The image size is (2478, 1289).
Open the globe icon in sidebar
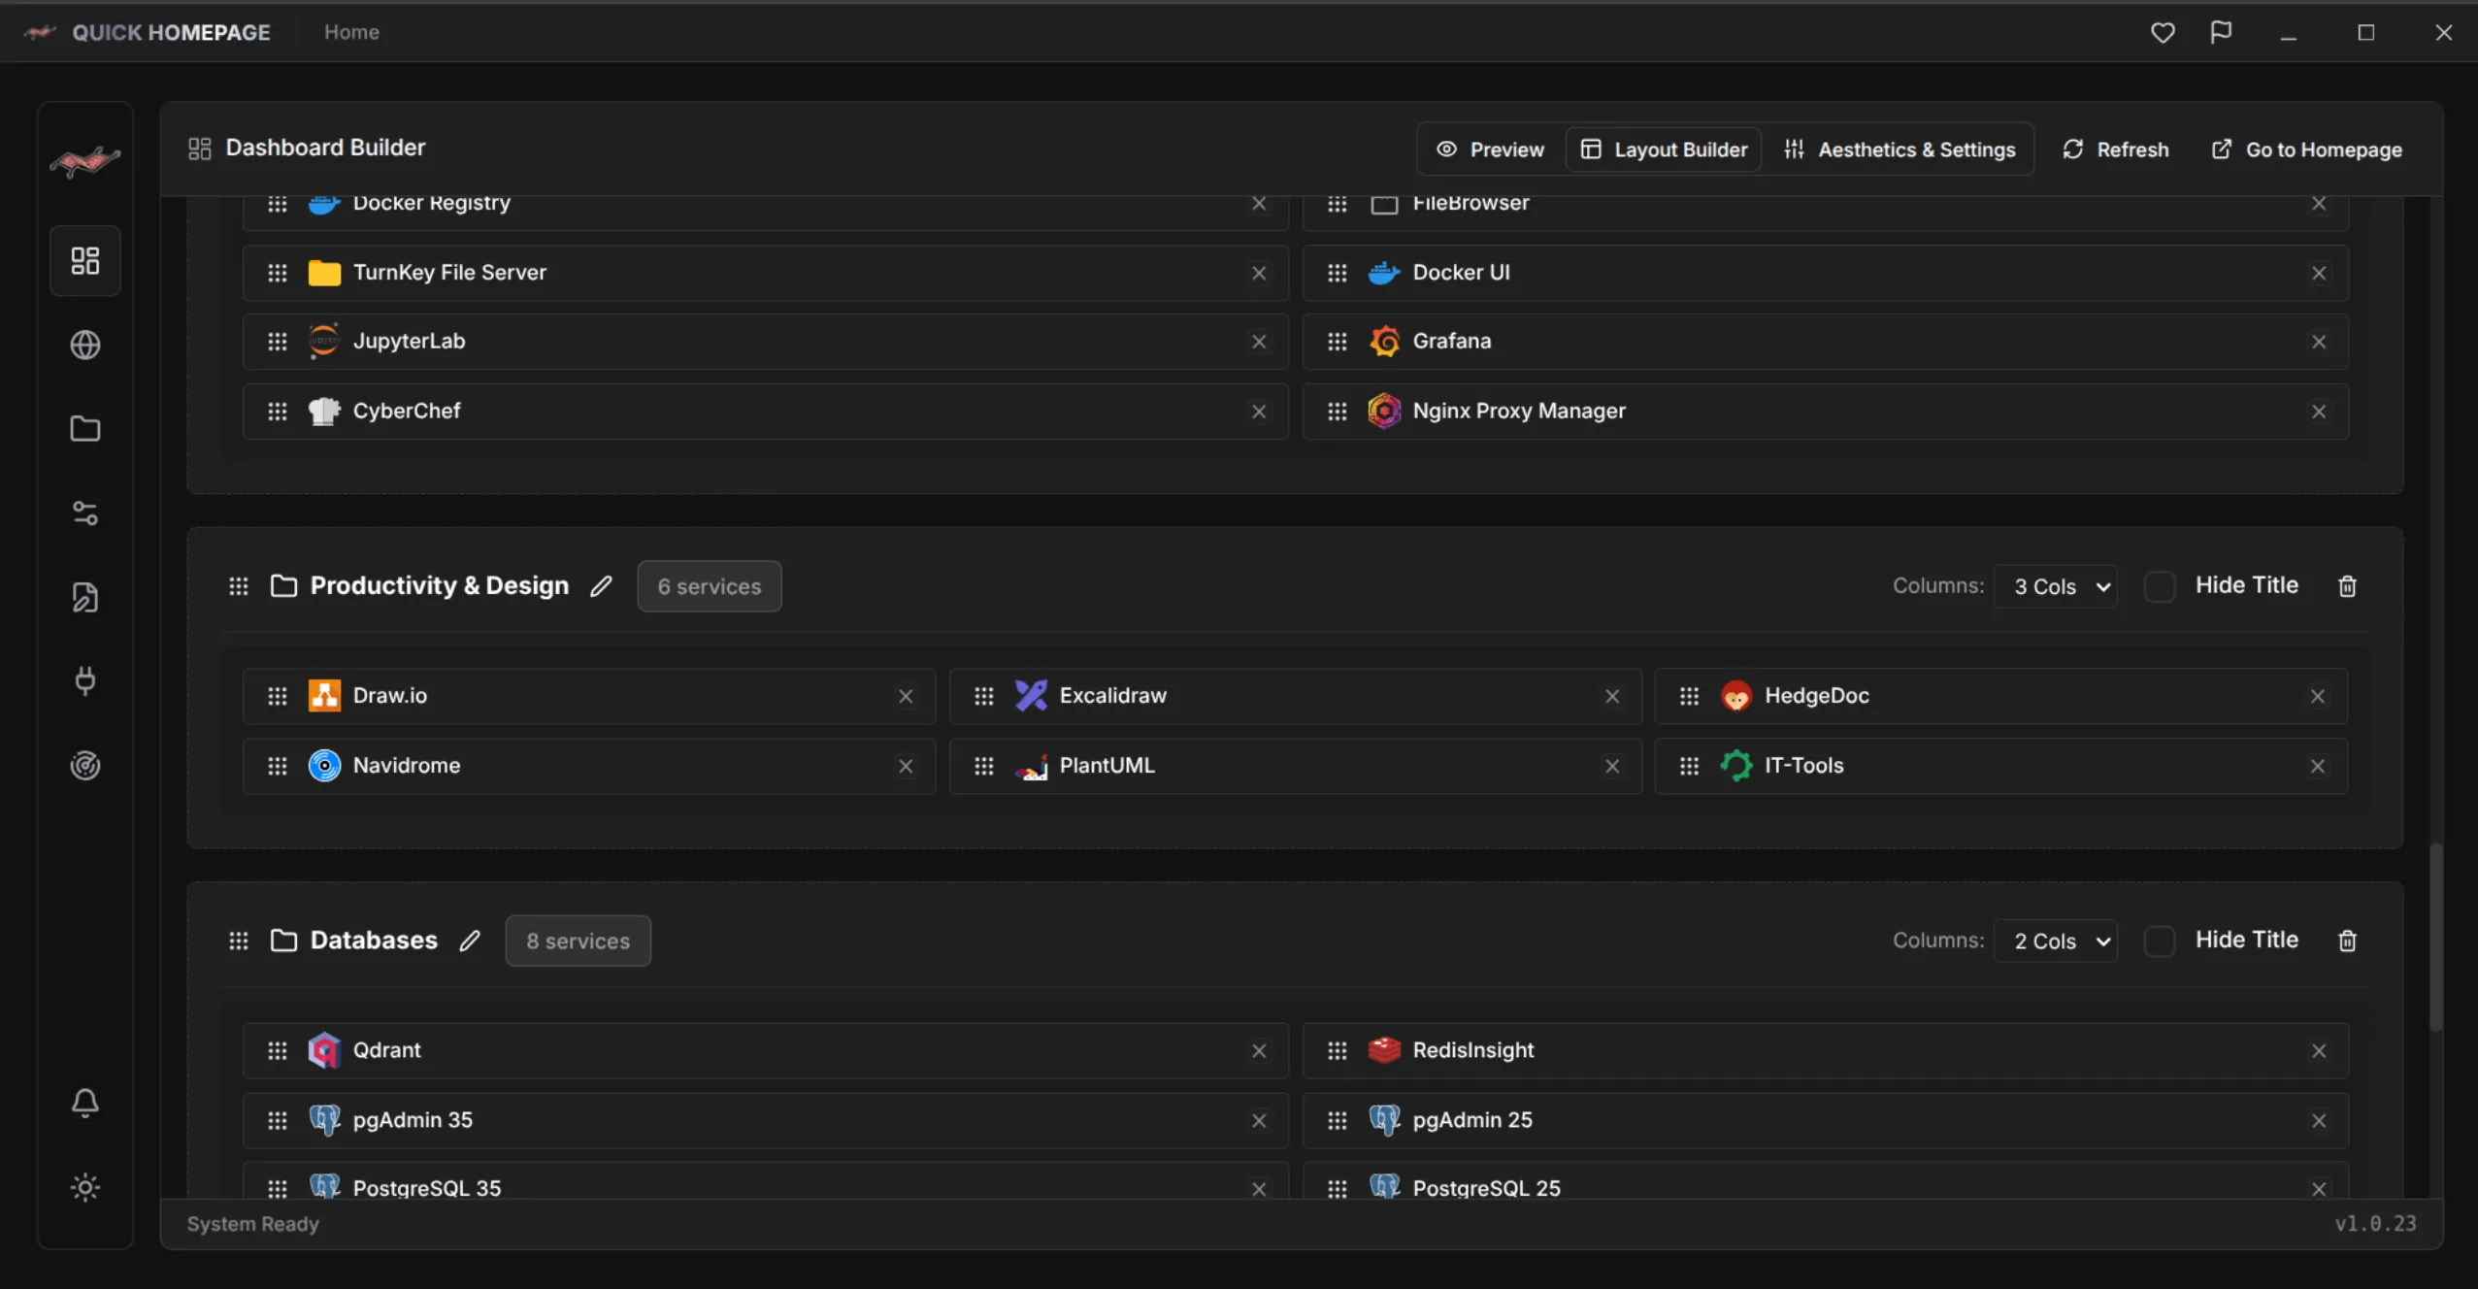(85, 345)
